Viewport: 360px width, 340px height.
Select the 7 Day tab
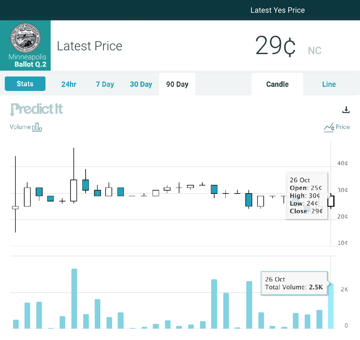point(105,84)
